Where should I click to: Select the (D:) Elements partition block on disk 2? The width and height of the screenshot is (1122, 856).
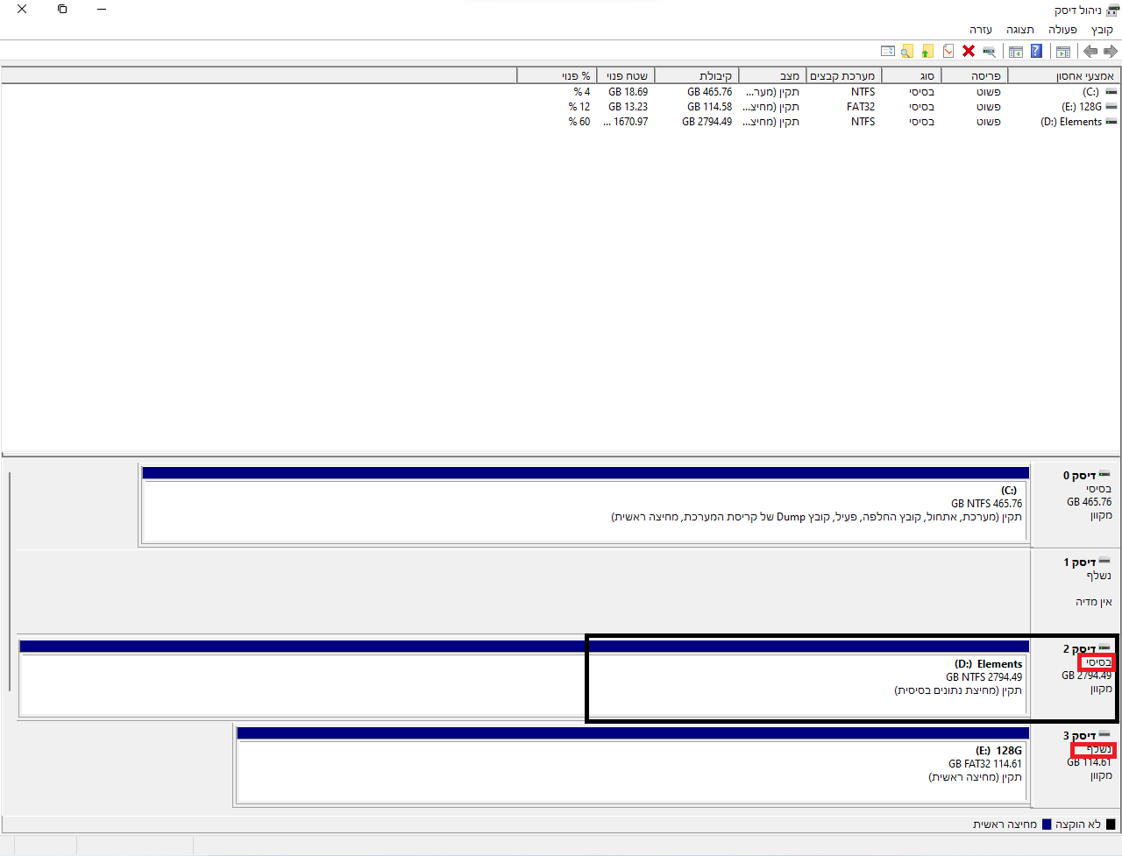[x=524, y=678]
